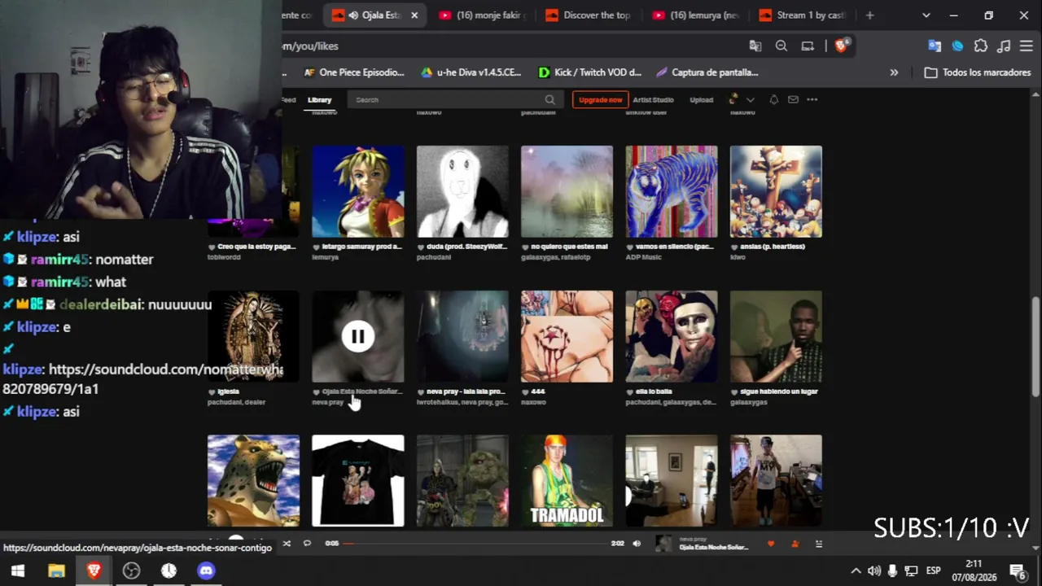Screen dimensions: 1042x586
Task: Open SoundCloud messages envelope
Action: (x=793, y=100)
